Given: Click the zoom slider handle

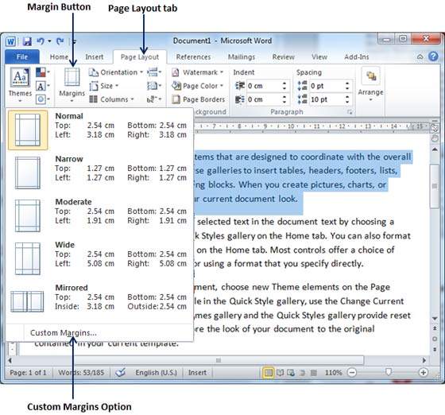Looking at the screenshot, I should [x=389, y=372].
